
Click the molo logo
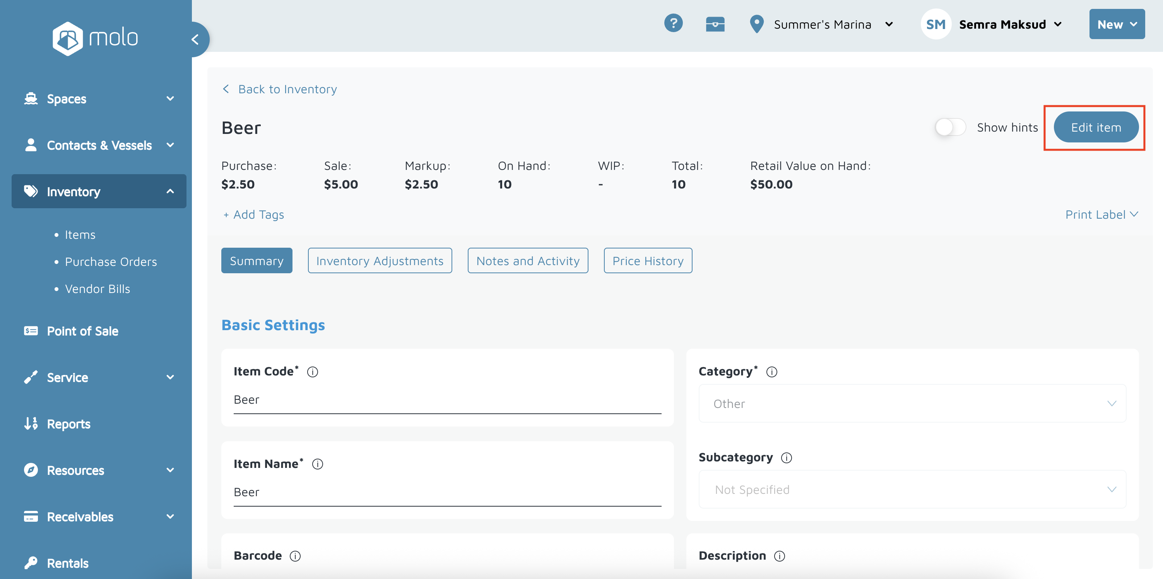click(95, 38)
